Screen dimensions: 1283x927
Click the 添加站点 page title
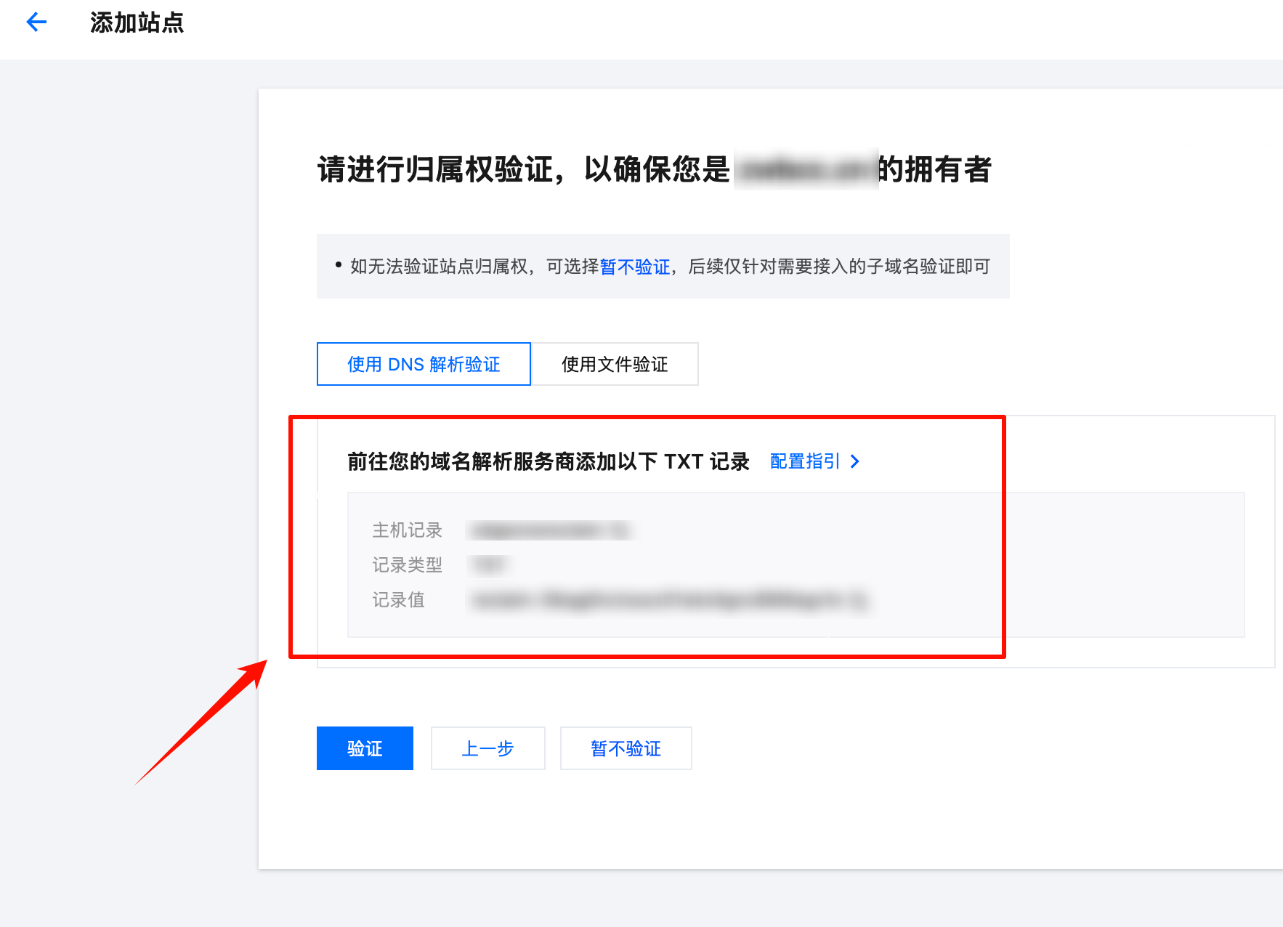pos(137,23)
